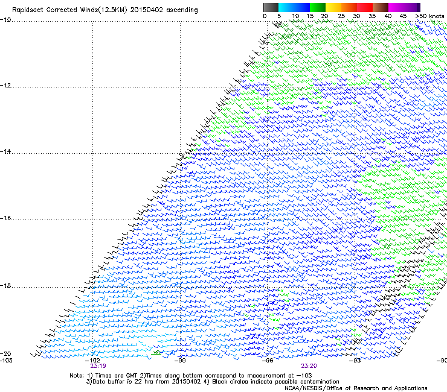Viewport: 447px width, 392px height.
Task: Click the legend label "35"
Action: coord(372,16)
